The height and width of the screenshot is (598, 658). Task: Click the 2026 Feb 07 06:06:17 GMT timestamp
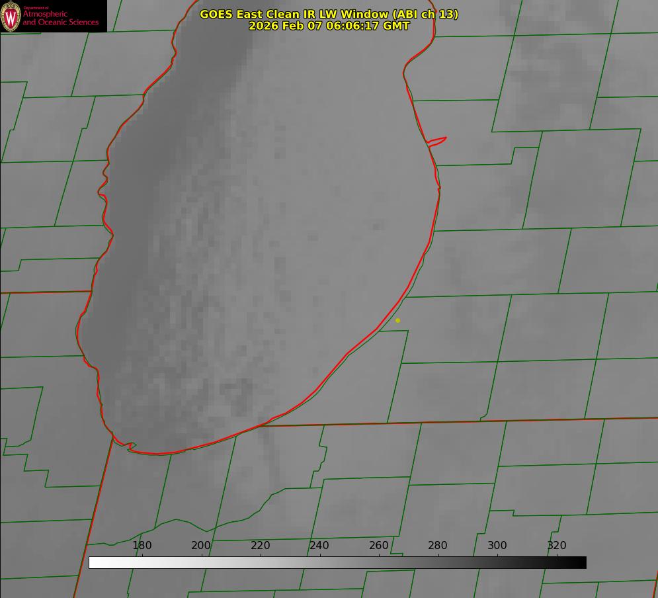(329, 26)
